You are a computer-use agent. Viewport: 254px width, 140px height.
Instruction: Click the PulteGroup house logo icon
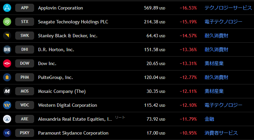[7, 77]
